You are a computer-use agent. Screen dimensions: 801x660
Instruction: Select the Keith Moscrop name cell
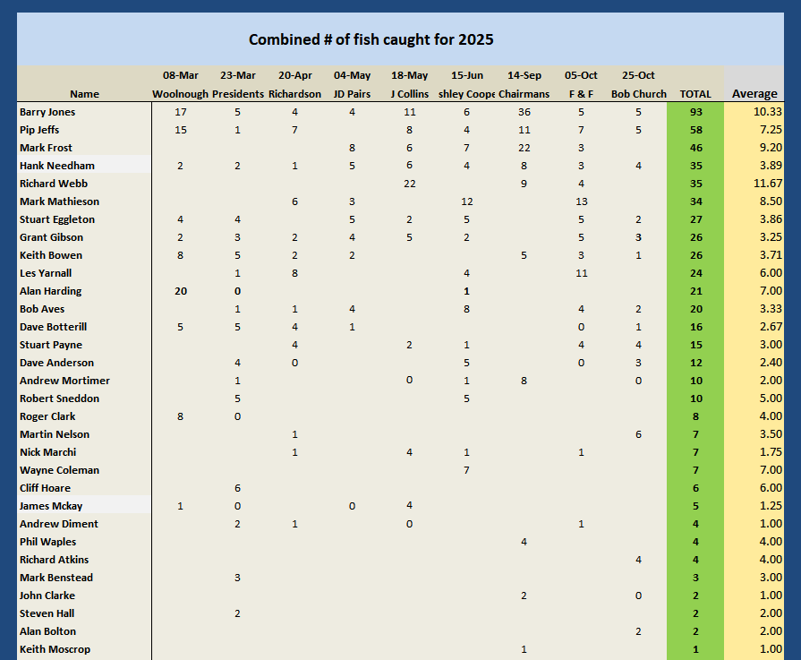tap(55, 649)
